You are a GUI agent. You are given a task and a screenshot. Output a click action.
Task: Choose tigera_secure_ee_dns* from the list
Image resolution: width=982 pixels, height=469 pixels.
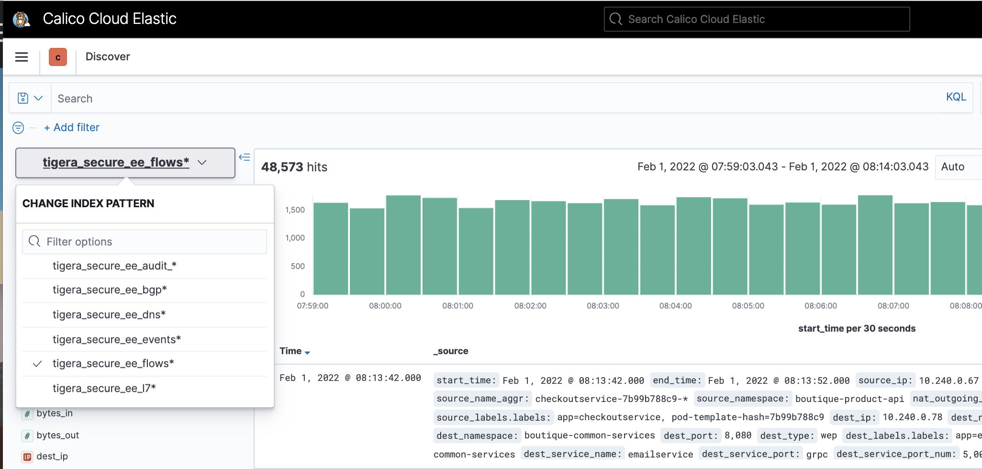pyautogui.click(x=109, y=315)
